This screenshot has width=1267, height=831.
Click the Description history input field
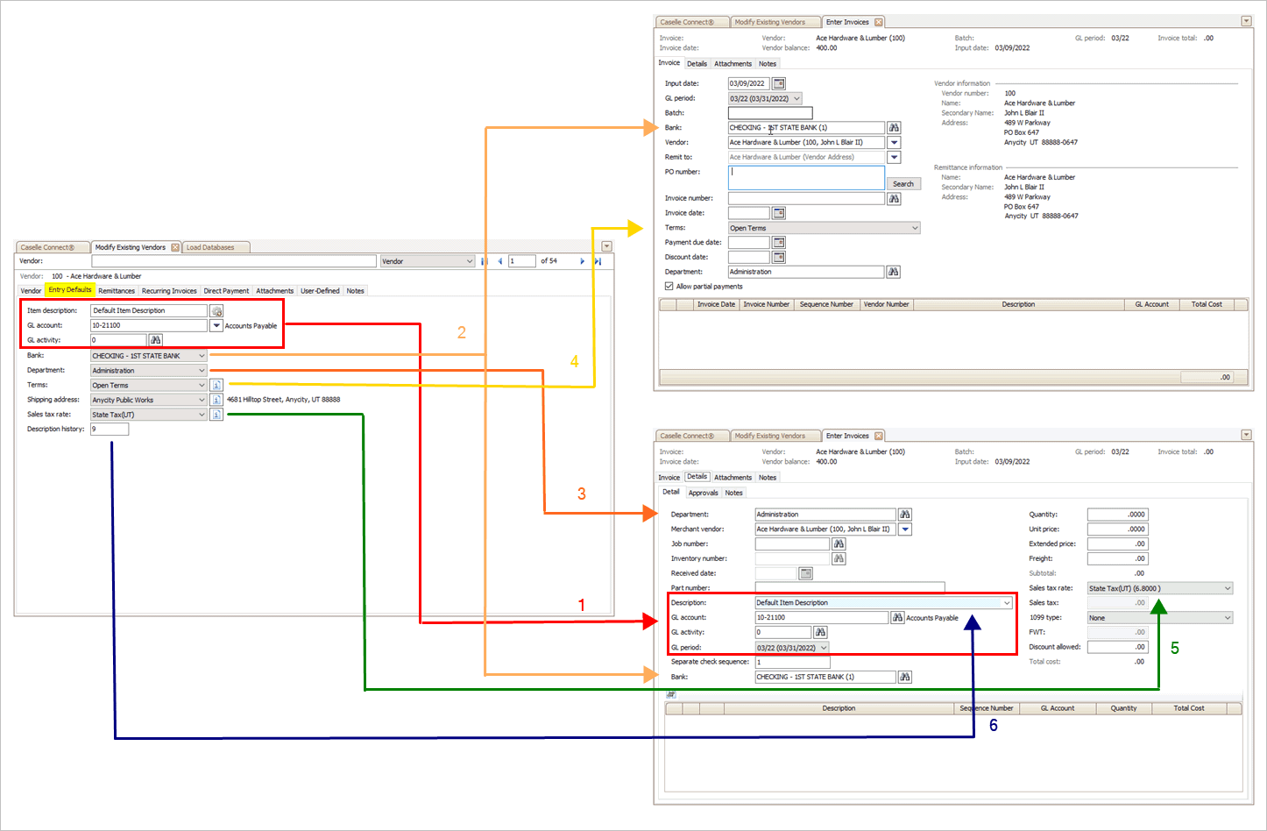(x=110, y=430)
